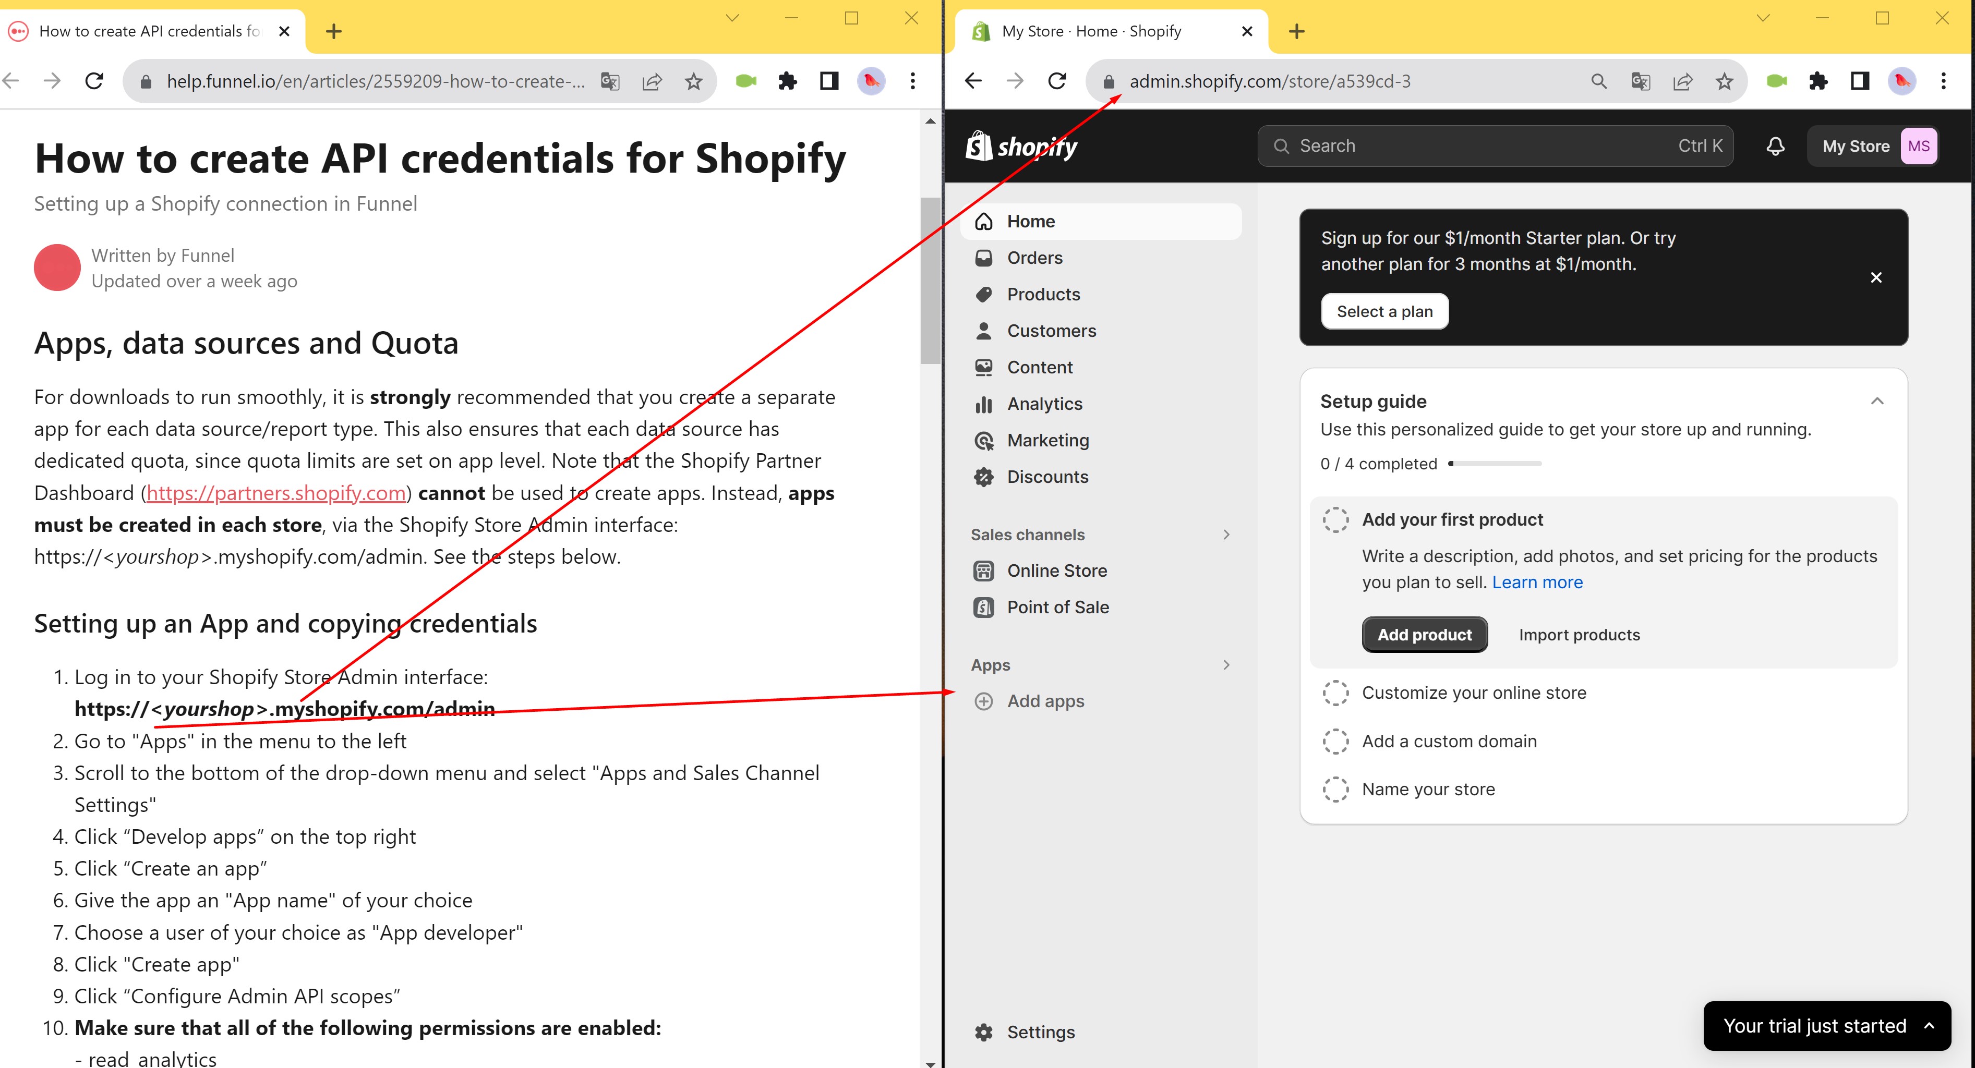Bookmark the Shopify admin page with the star
1975x1068 pixels.
[1724, 80]
